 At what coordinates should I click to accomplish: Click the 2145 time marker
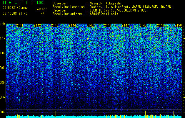[90, 25]
